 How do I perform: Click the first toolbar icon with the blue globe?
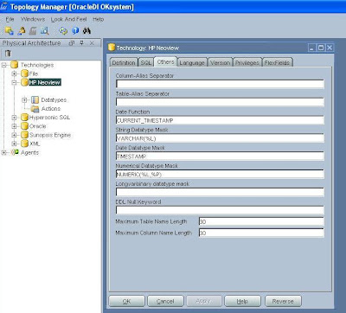click(x=10, y=30)
